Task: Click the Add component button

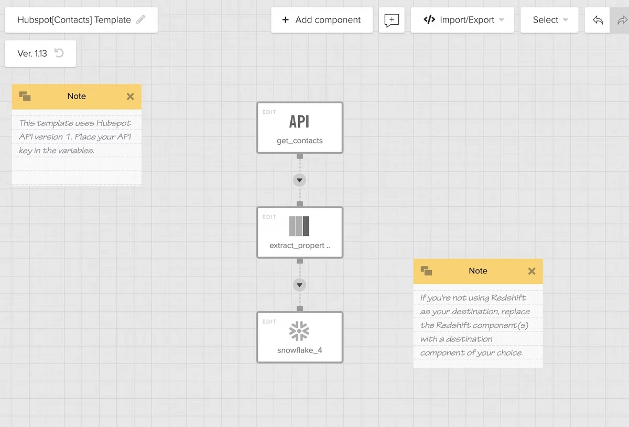Action: pos(322,20)
